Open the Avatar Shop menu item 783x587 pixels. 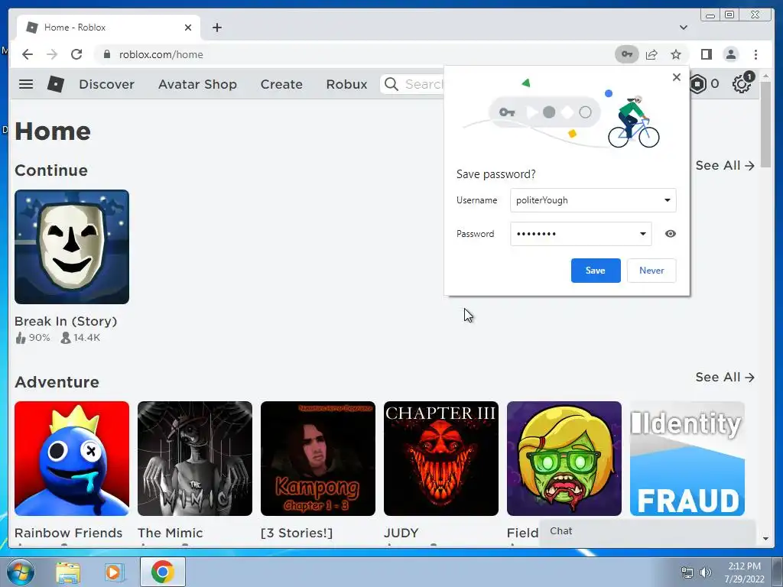pos(198,84)
